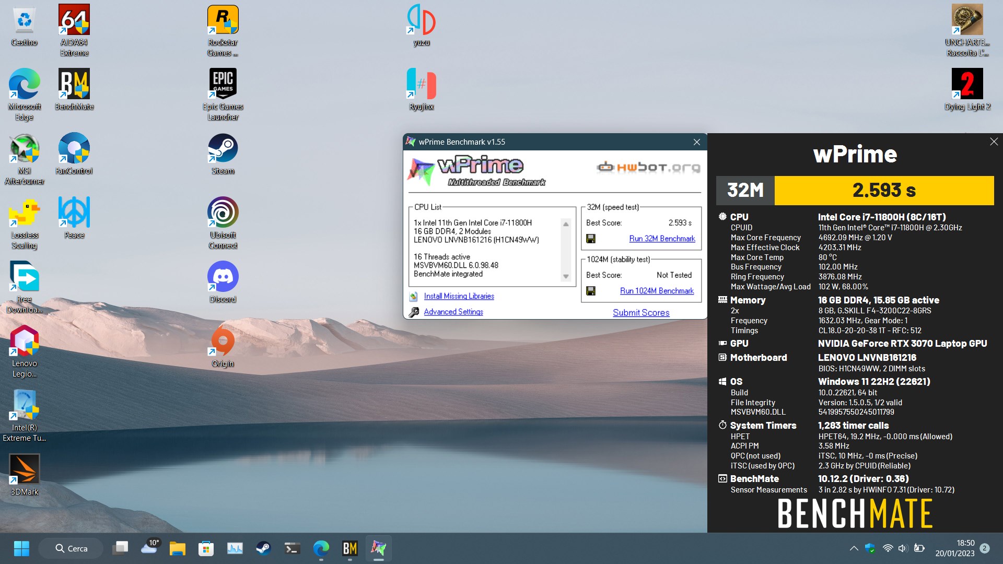The image size is (1003, 564).
Task: Click Run 1024M Benchmark link
Action: (x=657, y=291)
